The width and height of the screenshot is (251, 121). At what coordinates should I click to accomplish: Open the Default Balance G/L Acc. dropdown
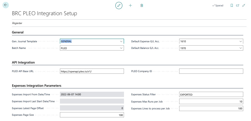tap(240, 48)
